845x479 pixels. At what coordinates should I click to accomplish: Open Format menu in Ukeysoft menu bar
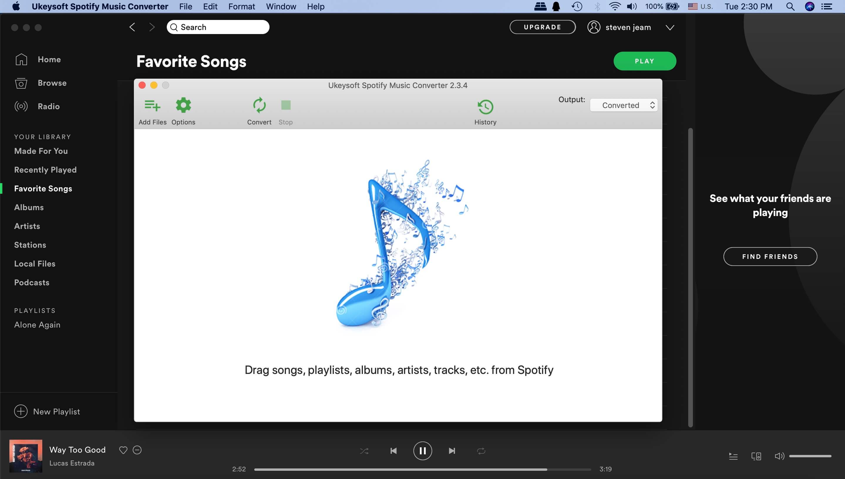click(x=241, y=6)
